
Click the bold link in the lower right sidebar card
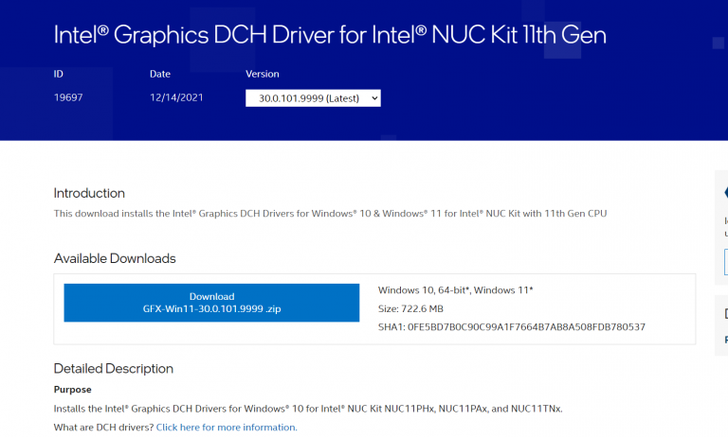[725, 339]
